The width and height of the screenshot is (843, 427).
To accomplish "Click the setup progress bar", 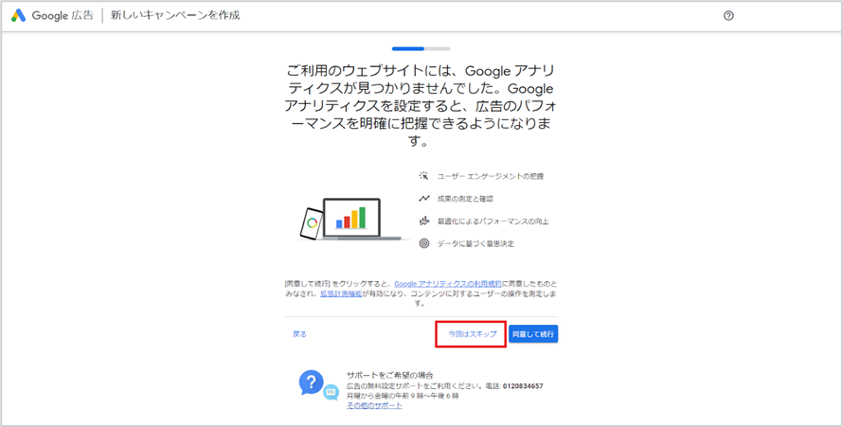I will click(421, 49).
